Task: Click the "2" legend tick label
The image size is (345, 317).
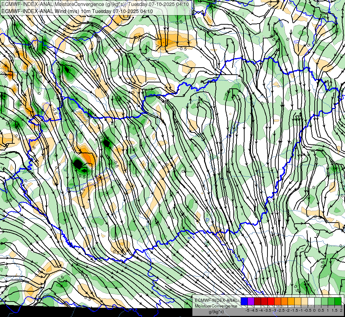Action: [341, 310]
